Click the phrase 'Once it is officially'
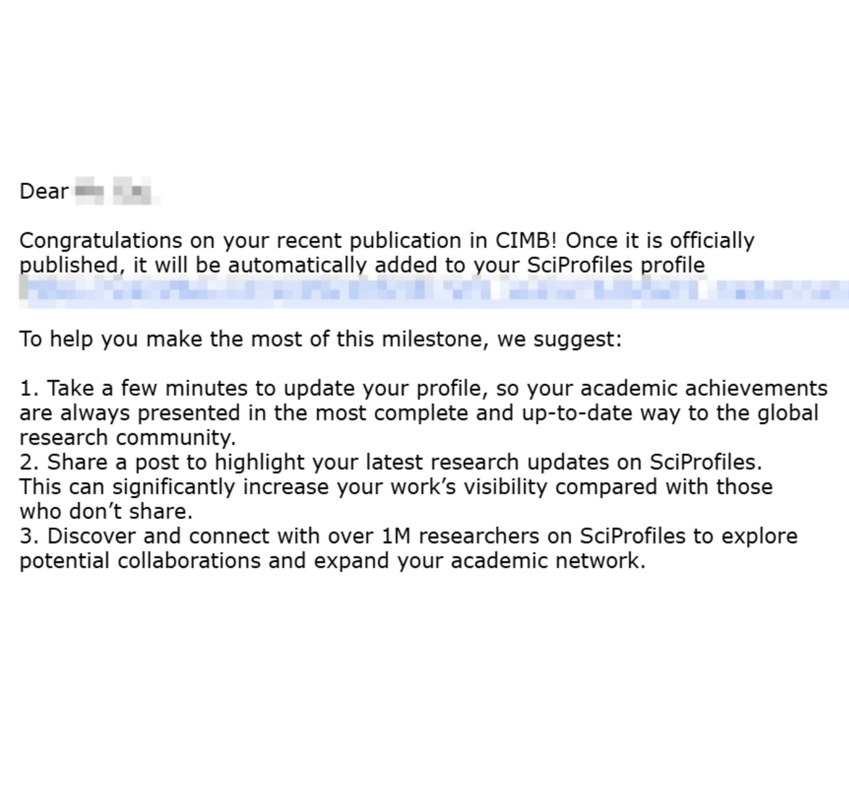 tap(659, 240)
